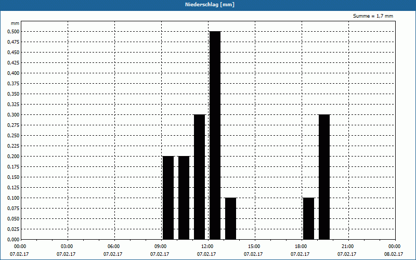Click the "0,125" y-axis value
Image resolution: width=416 pixels, height=260 pixels.
click(14, 188)
